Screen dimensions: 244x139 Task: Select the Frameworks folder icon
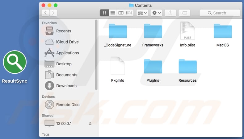(x=153, y=31)
